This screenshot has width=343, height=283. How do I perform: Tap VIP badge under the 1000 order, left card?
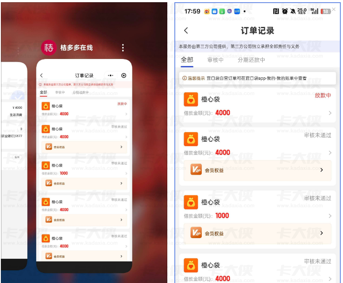[49, 183]
